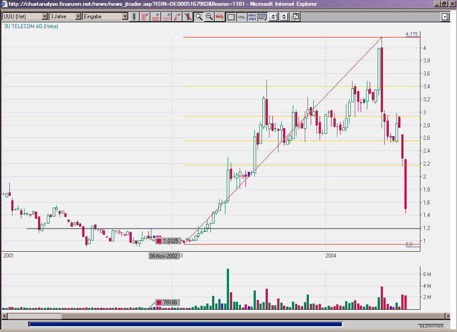Click the 4,175 high price label
The width and height of the screenshot is (457, 332).
coord(412,34)
